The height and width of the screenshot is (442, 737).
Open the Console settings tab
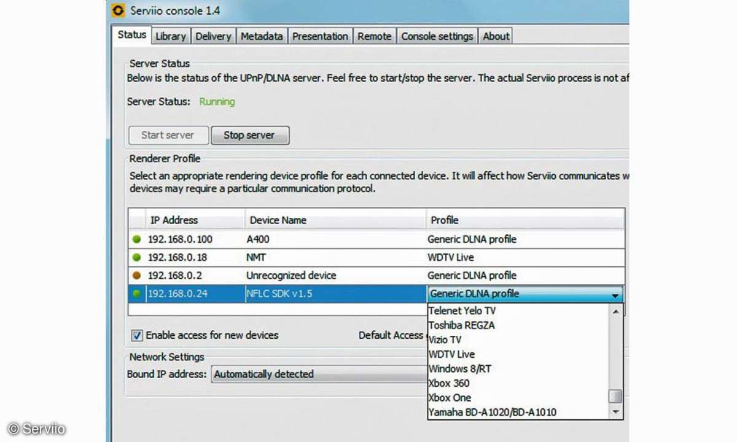pos(437,36)
